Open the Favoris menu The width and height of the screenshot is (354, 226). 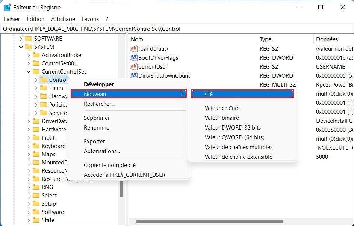(90, 19)
